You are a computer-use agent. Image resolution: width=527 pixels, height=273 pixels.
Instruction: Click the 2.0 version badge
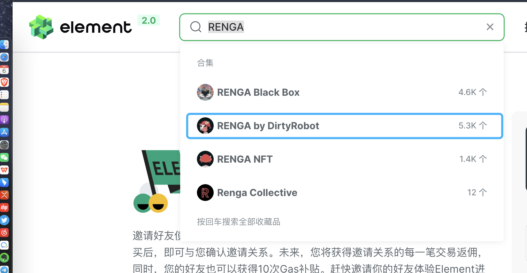click(148, 21)
